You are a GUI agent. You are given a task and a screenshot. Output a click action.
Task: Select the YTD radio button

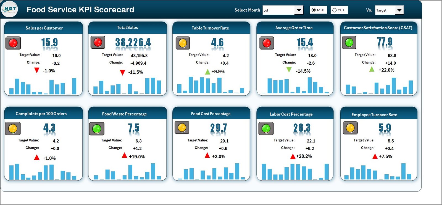click(335, 10)
